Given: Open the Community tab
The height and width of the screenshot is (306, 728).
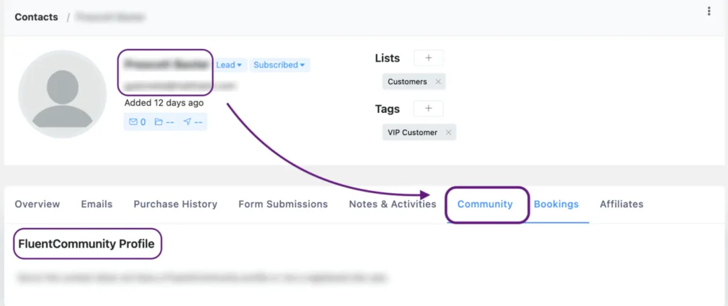Looking at the screenshot, I should pyautogui.click(x=485, y=204).
